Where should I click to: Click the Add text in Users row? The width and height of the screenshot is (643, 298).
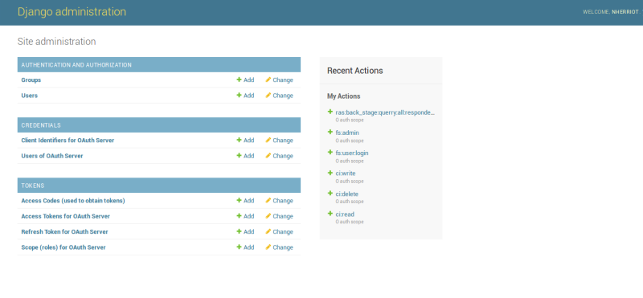point(249,96)
